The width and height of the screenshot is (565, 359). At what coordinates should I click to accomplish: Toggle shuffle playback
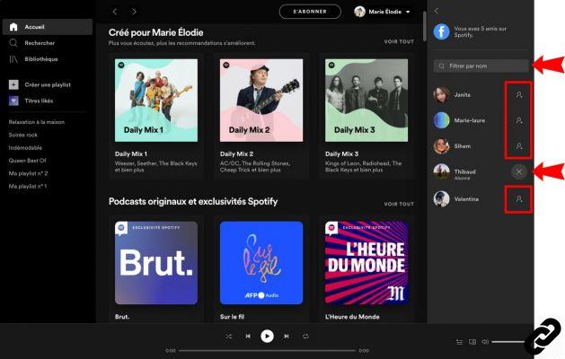point(229,337)
